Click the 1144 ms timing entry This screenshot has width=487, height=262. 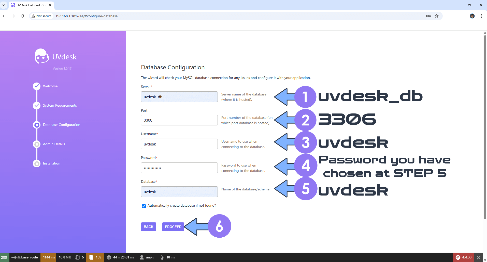(49, 257)
